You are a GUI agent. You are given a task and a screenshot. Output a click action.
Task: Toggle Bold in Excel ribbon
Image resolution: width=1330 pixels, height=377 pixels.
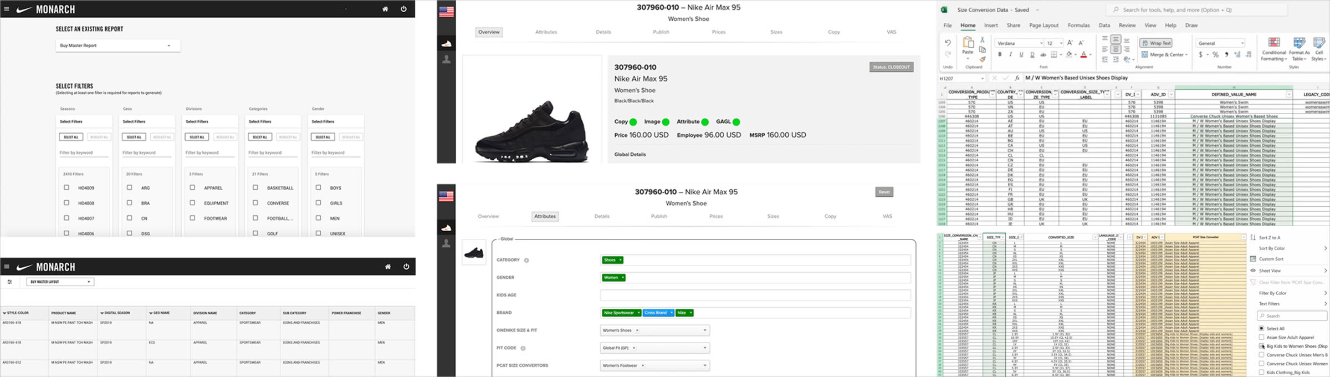pos(1000,55)
